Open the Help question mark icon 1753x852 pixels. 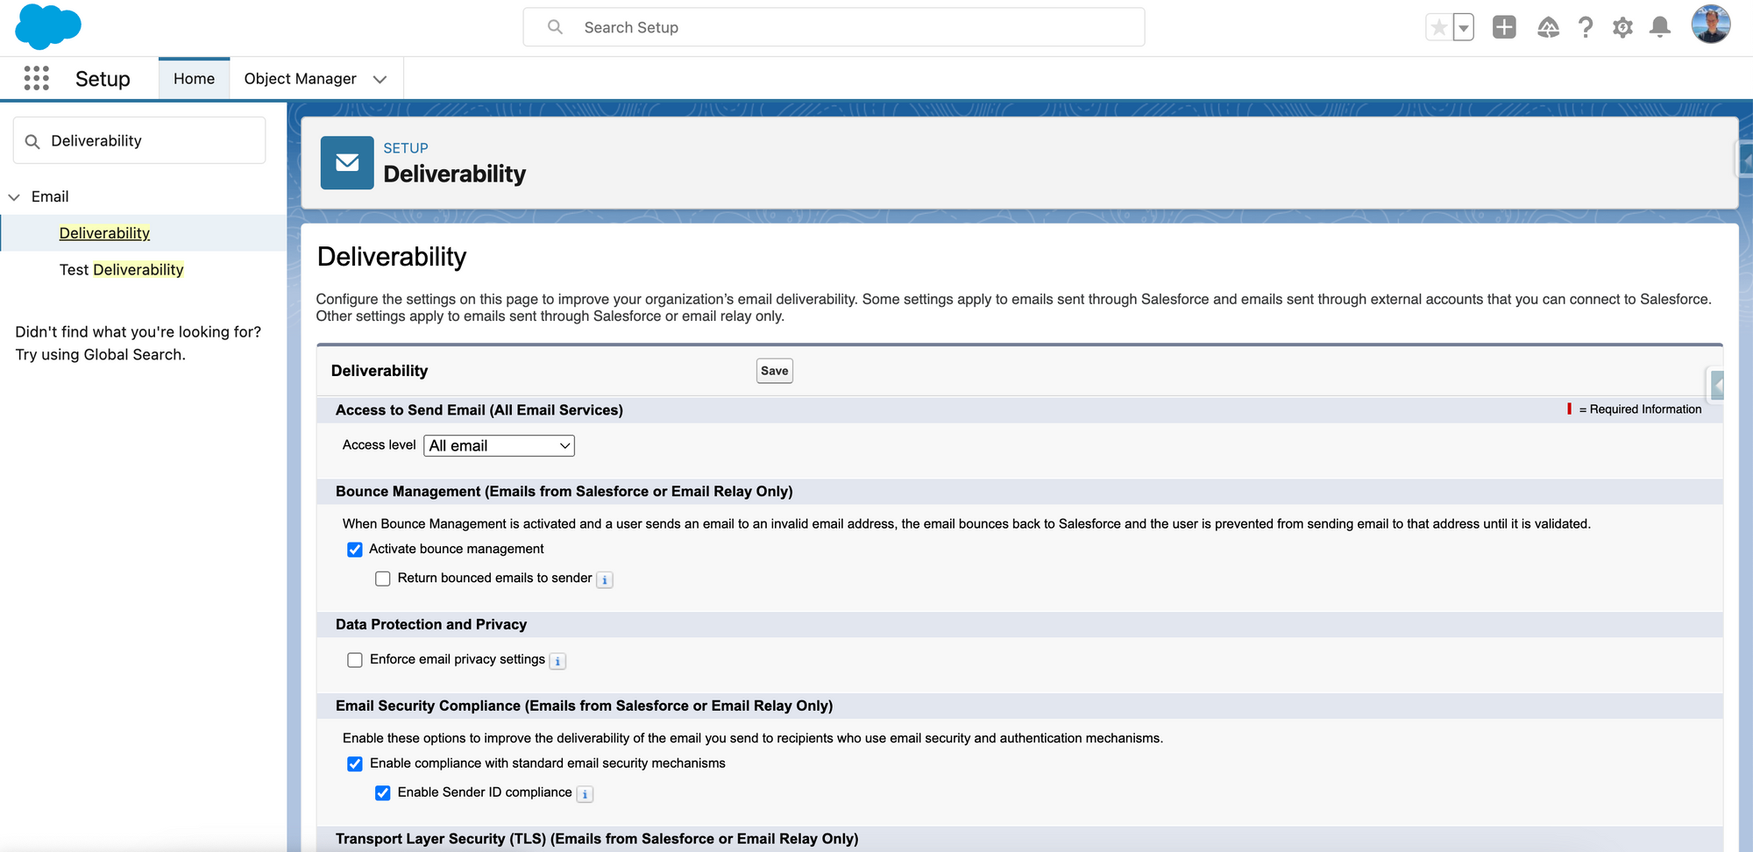tap(1586, 27)
